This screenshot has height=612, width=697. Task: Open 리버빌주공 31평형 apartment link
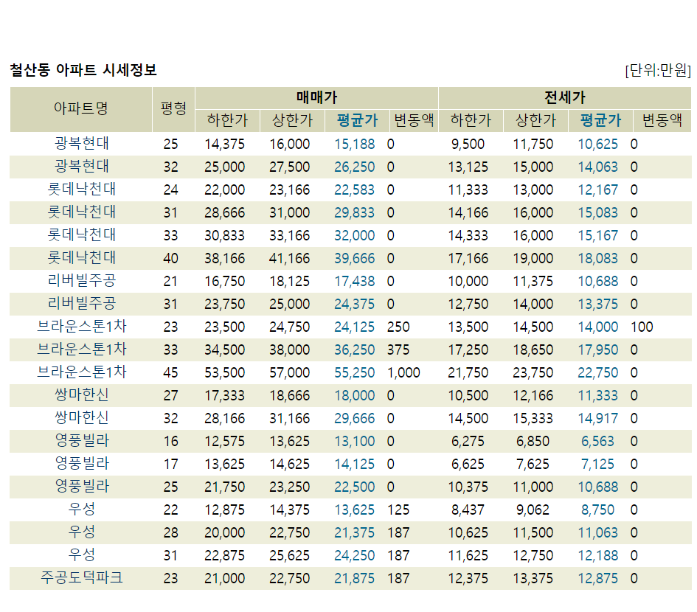[81, 304]
